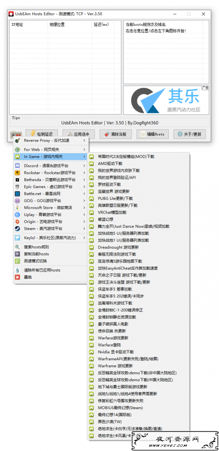The height and width of the screenshot is (451, 219).
Task: Click the Reverse Proxy grenade icon
Action: [18, 141]
